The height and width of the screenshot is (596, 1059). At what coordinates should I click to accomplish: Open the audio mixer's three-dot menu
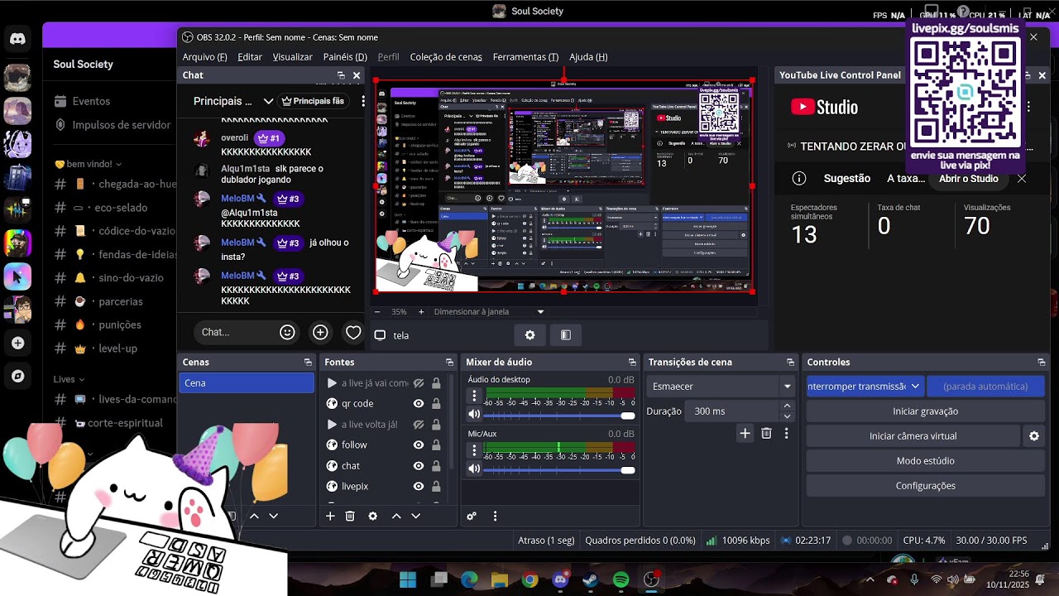click(x=495, y=516)
